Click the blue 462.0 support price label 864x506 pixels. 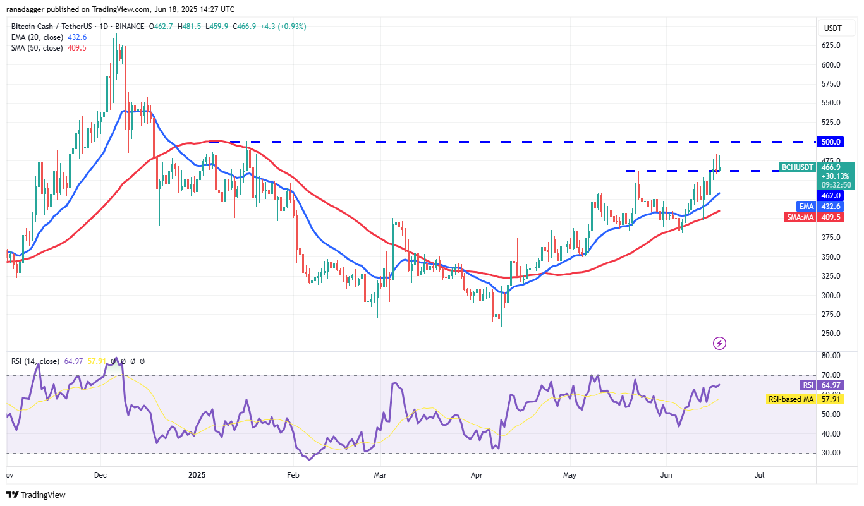[x=830, y=196]
